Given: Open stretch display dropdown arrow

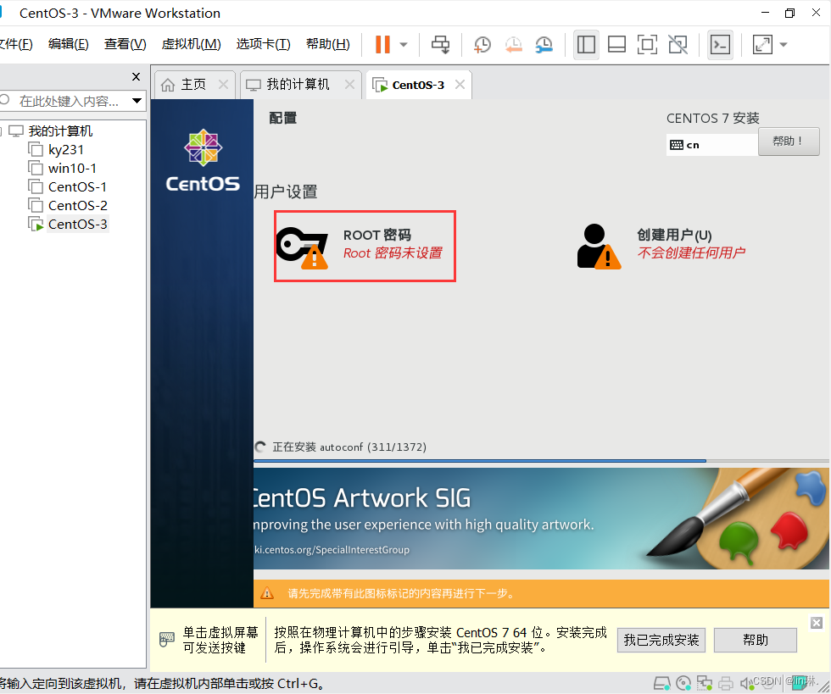Looking at the screenshot, I should [784, 45].
